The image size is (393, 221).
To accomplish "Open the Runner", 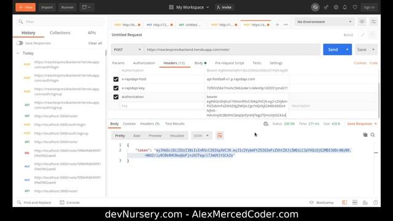I will coord(68,7).
